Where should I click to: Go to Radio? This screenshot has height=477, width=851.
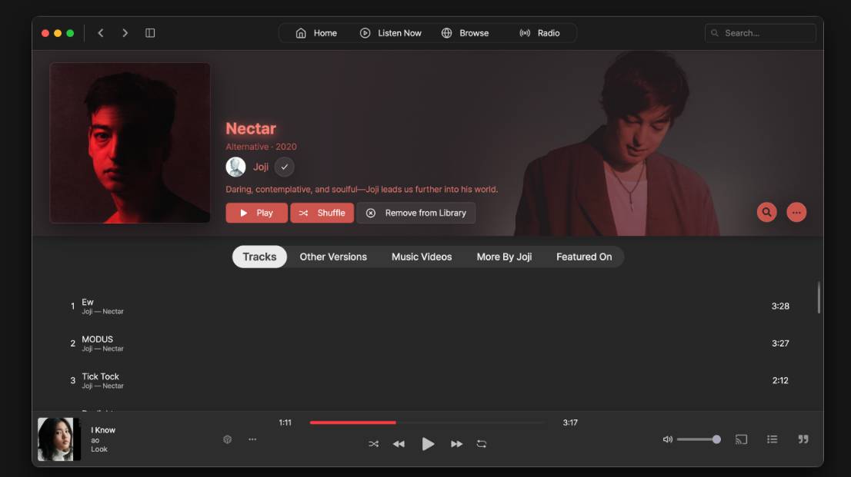[x=539, y=33]
